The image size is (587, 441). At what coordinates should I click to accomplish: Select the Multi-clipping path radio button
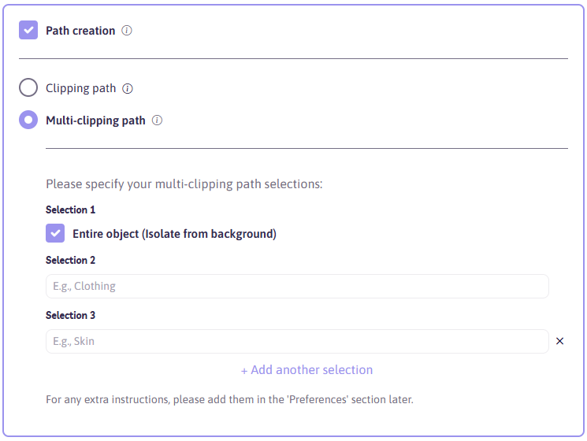[x=28, y=120]
